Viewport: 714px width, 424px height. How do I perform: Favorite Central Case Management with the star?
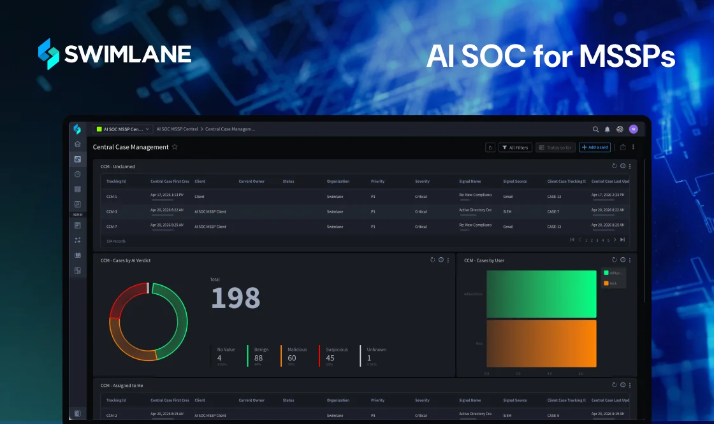(175, 147)
